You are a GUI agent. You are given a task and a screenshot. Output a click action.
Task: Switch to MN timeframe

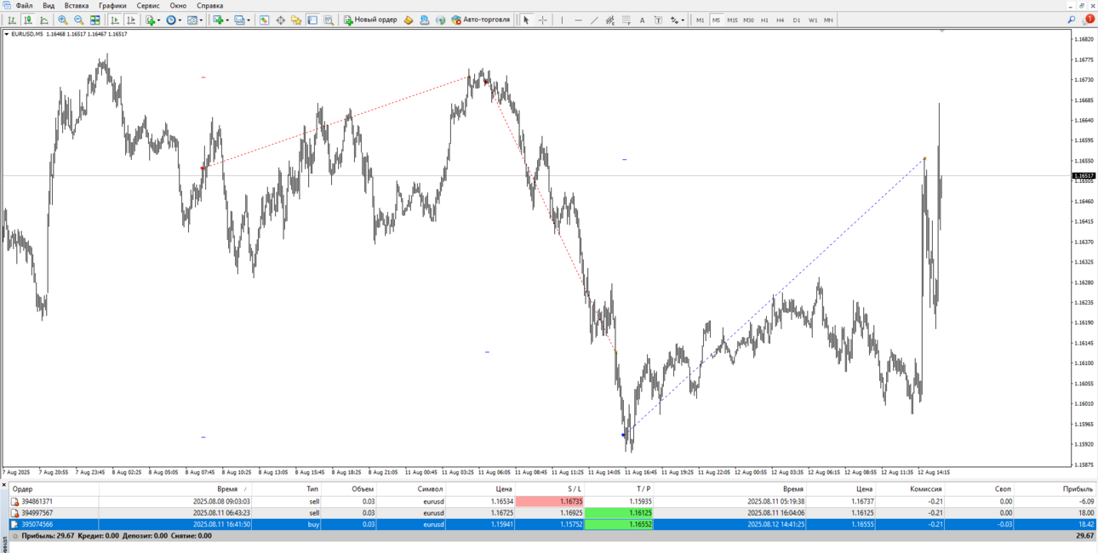(x=828, y=20)
